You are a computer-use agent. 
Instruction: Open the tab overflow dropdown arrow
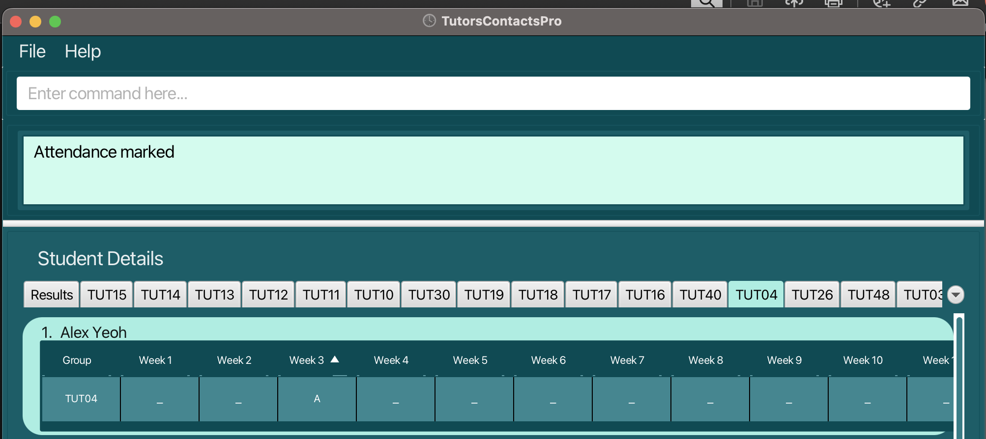coord(956,295)
